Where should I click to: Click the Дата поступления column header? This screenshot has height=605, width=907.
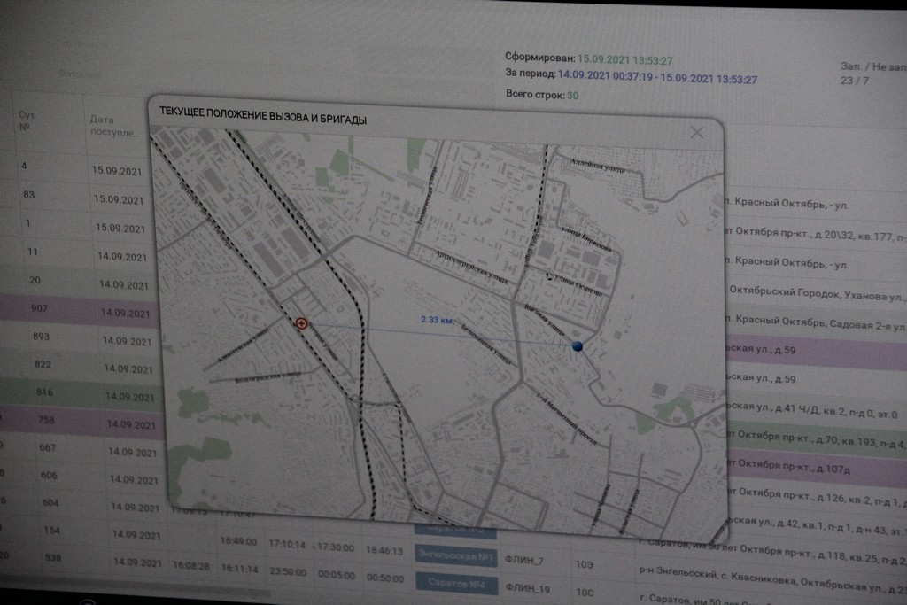pyautogui.click(x=112, y=126)
